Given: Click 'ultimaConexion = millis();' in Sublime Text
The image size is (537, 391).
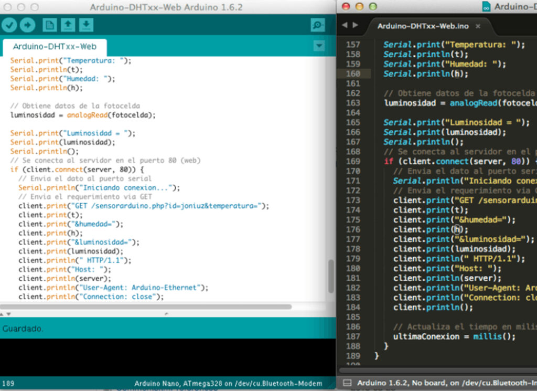Looking at the screenshot, I should 455,336.
